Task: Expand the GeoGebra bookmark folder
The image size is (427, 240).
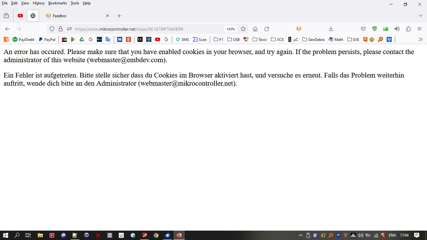Action: [x=314, y=39]
